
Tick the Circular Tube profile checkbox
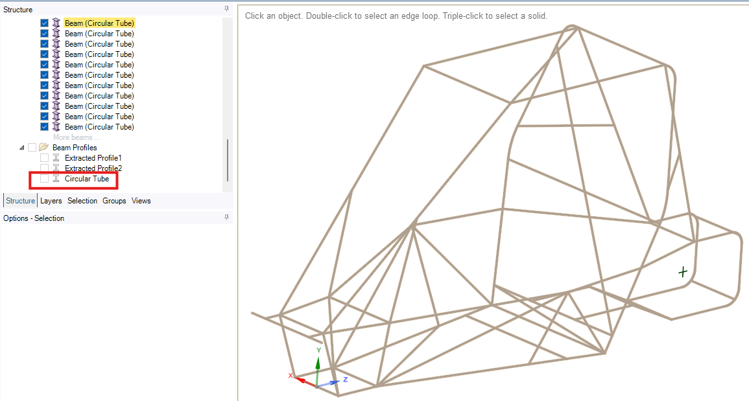[44, 179]
